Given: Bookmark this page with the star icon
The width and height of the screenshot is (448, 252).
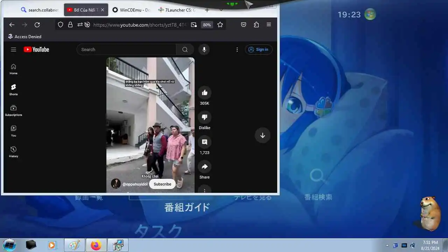Looking at the screenshot, I should (220, 25).
